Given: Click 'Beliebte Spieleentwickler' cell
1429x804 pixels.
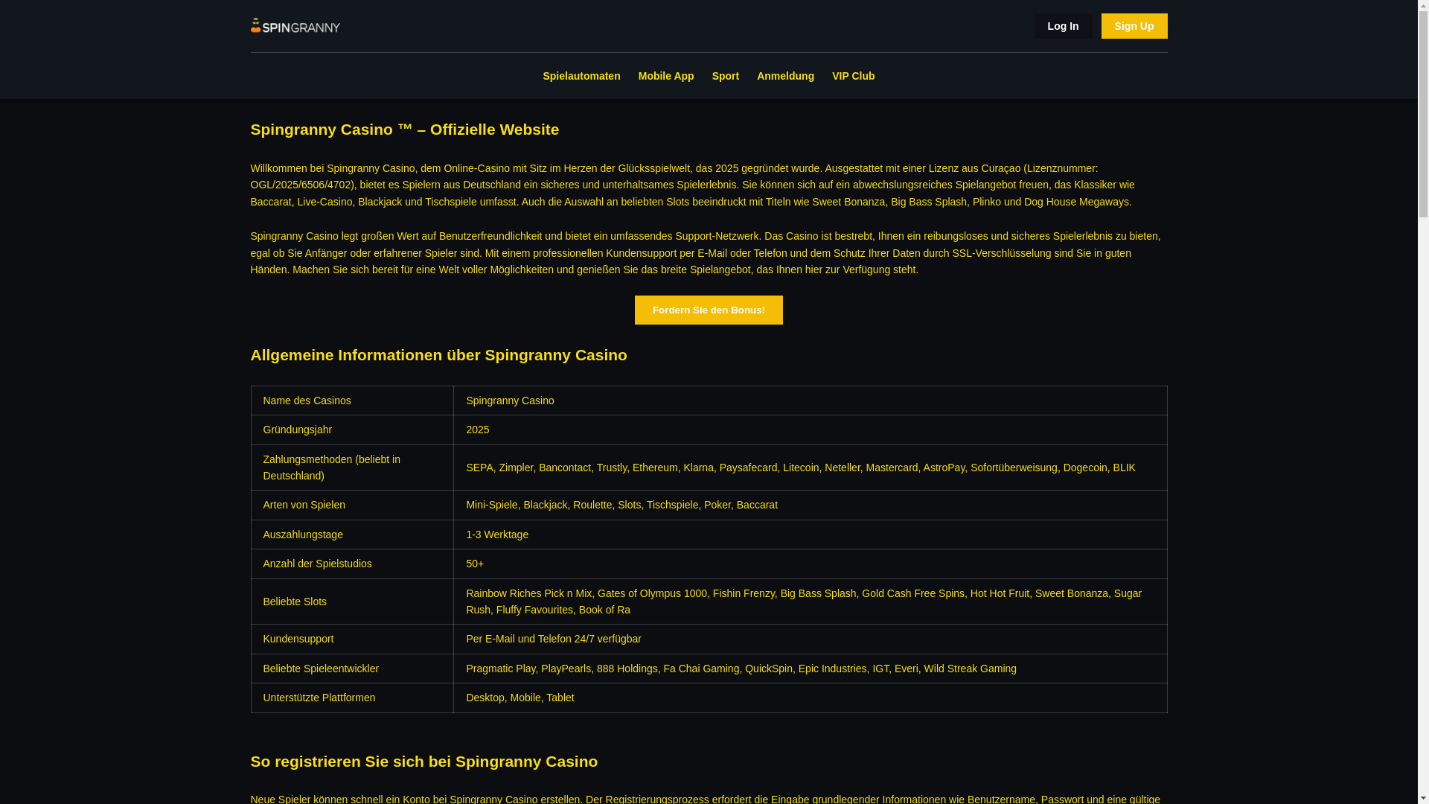Looking at the screenshot, I should coord(352,669).
